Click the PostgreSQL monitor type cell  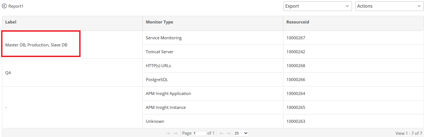click(157, 80)
